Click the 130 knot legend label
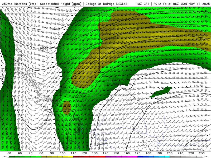The image size is (211, 158). (x=95, y=153)
